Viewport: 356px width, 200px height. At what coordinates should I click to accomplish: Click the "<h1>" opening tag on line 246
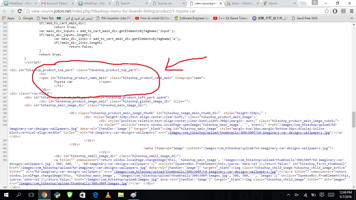tap(43, 74)
